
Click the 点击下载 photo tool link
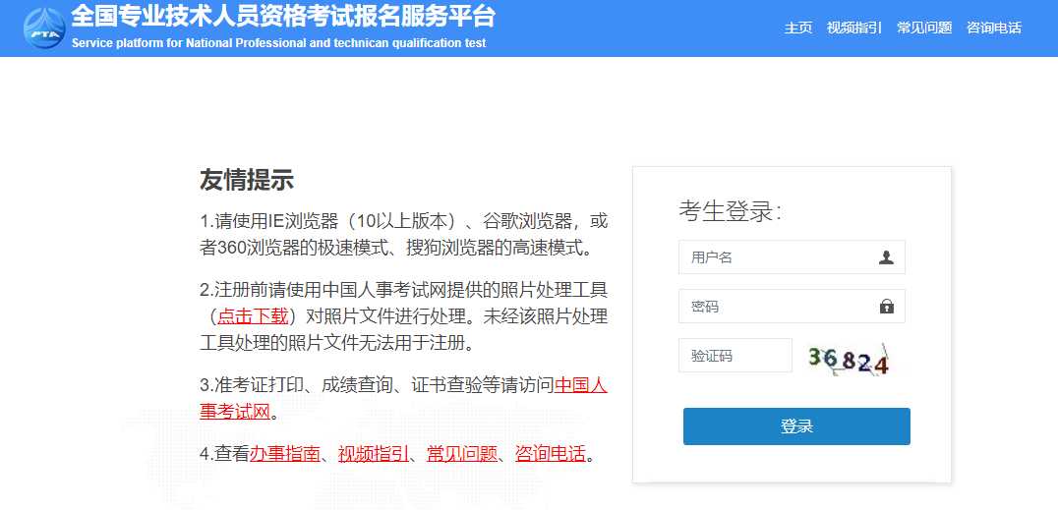[252, 316]
